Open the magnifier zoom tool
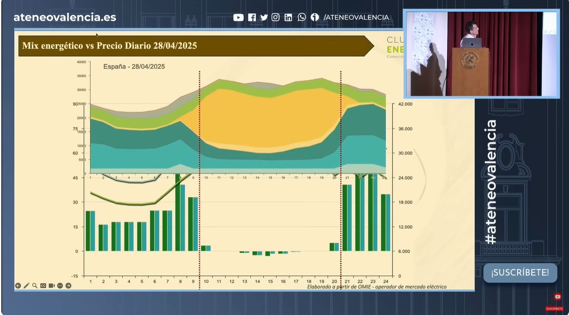Viewport: 569px width, 315px height. [35, 285]
